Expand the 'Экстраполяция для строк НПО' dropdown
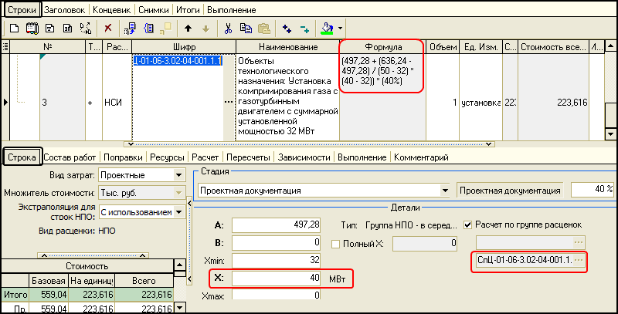The image size is (618, 314). pos(180,212)
